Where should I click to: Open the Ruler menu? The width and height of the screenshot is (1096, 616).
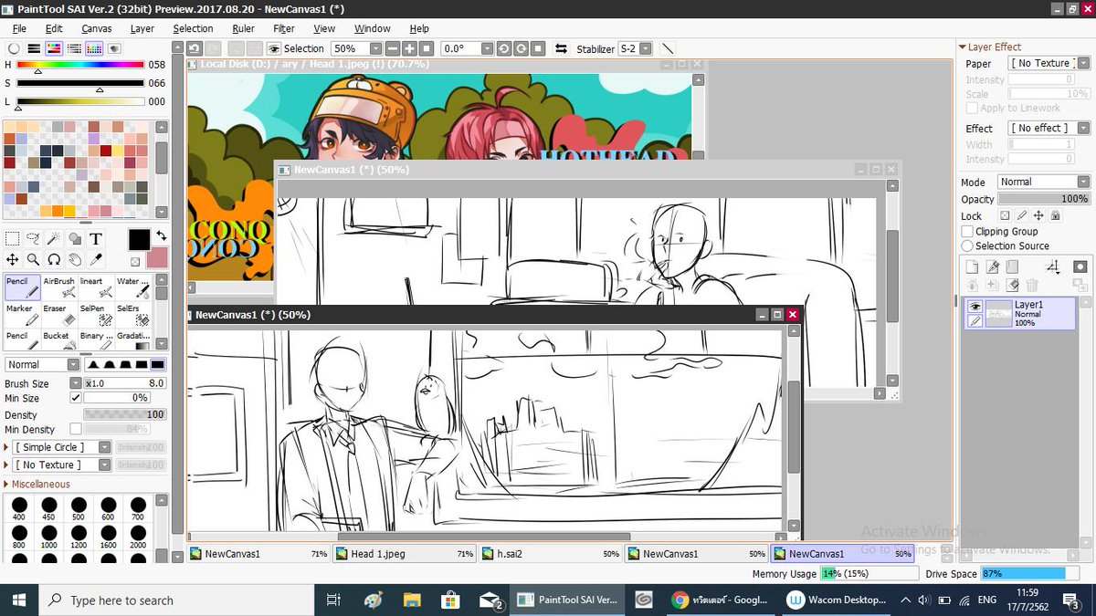[243, 28]
